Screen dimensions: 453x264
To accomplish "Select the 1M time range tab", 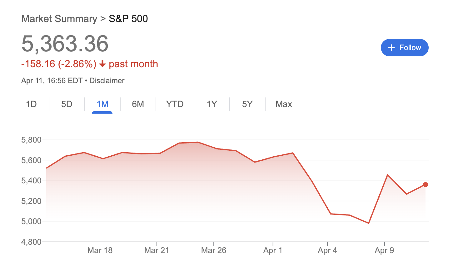I will [x=102, y=104].
